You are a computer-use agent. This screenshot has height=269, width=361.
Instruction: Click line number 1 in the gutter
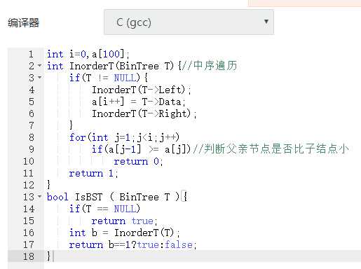(31, 54)
